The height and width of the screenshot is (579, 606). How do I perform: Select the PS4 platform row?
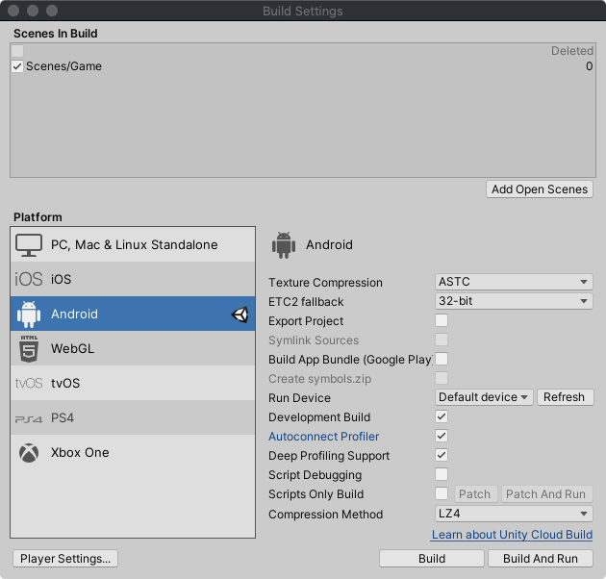pos(133,417)
